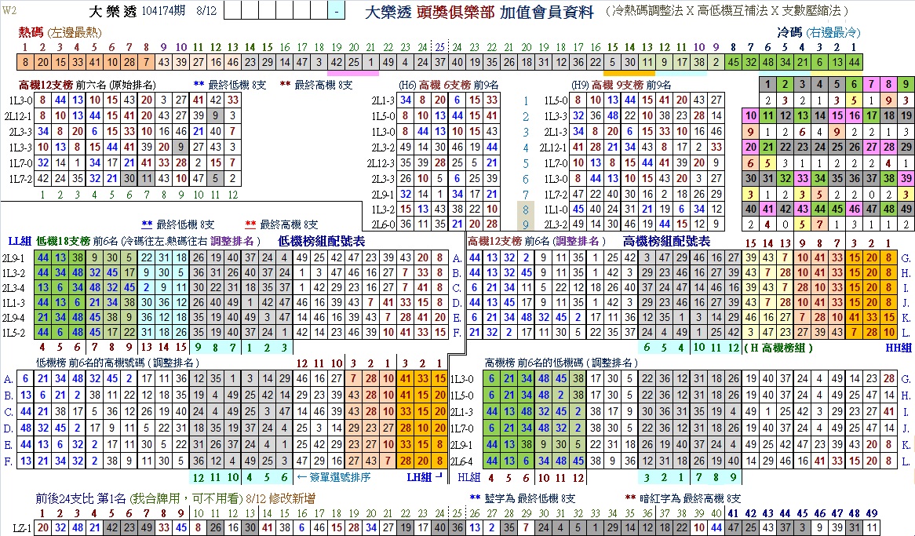Screen dimensions: 915x536
Task: Click the "HL組" label
Action: pyautogui.click(x=468, y=478)
